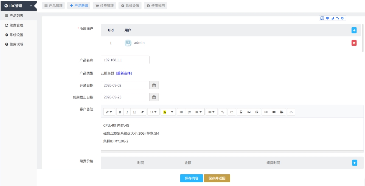This screenshot has height=186, width=365.
Task: Toggle bold formatting in the editor
Action: pos(120,112)
